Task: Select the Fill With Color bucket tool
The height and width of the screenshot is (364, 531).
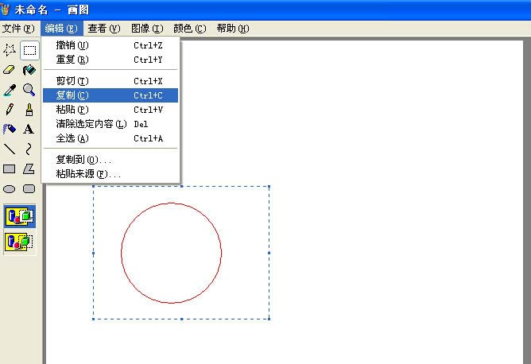Action: point(29,70)
